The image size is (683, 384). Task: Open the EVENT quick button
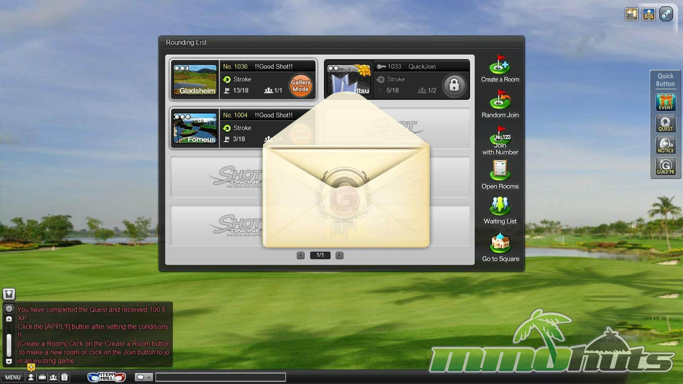pos(665,102)
